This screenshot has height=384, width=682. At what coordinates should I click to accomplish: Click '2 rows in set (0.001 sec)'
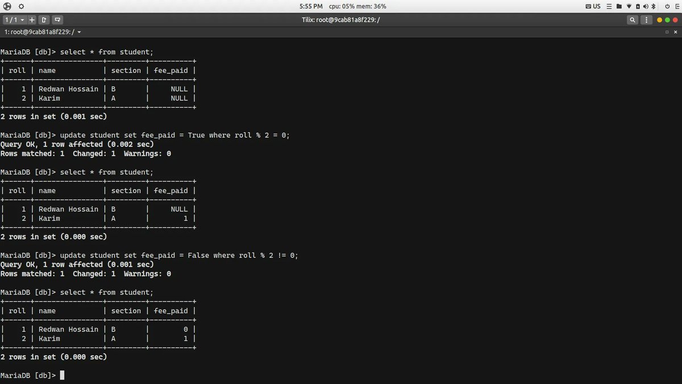(x=53, y=117)
